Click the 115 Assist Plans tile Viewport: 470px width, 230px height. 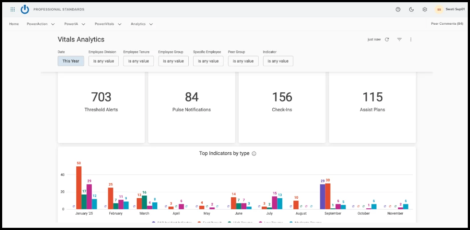(x=373, y=107)
